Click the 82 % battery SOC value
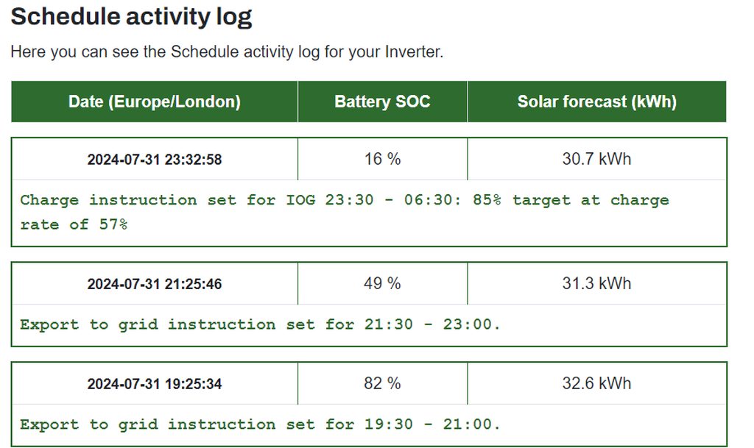This screenshot has height=448, width=754. click(382, 383)
